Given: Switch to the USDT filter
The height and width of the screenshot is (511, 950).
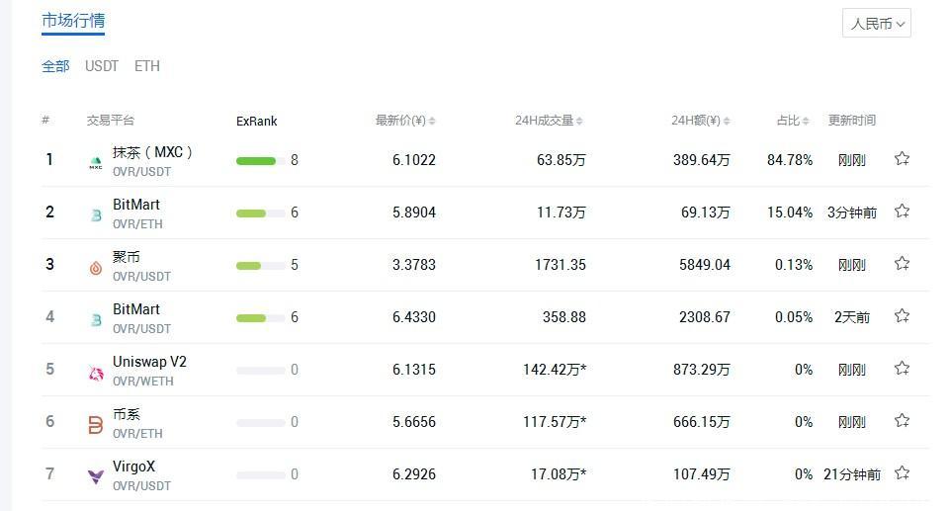Looking at the screenshot, I should pos(102,66).
